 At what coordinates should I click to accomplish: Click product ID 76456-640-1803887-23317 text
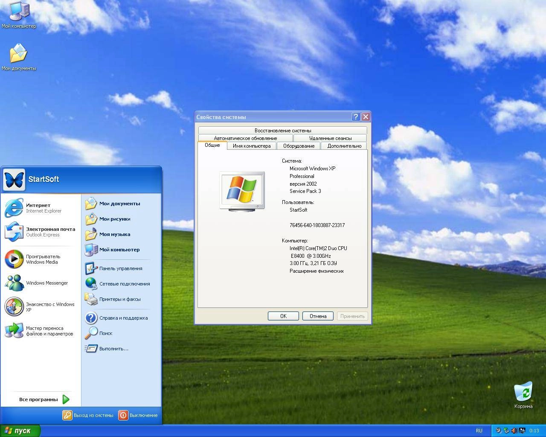pyautogui.click(x=317, y=225)
